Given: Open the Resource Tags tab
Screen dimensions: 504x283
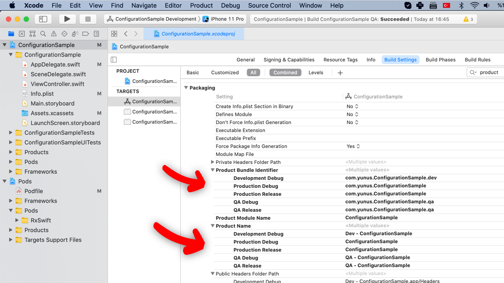Looking at the screenshot, I should (x=341, y=60).
